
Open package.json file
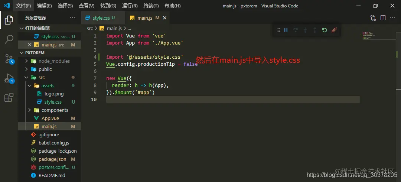pyautogui.click(x=49, y=159)
